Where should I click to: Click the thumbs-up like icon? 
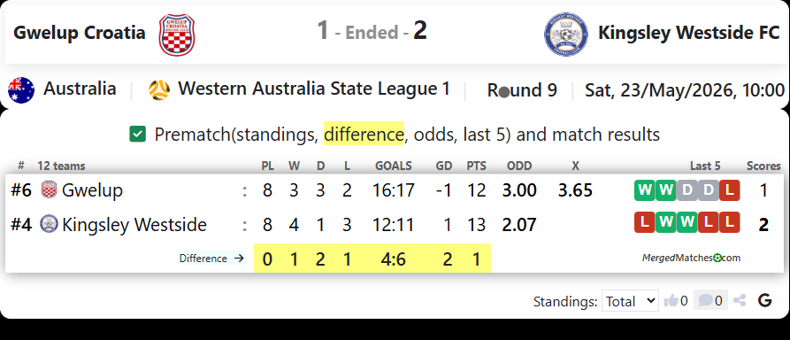pos(671,301)
